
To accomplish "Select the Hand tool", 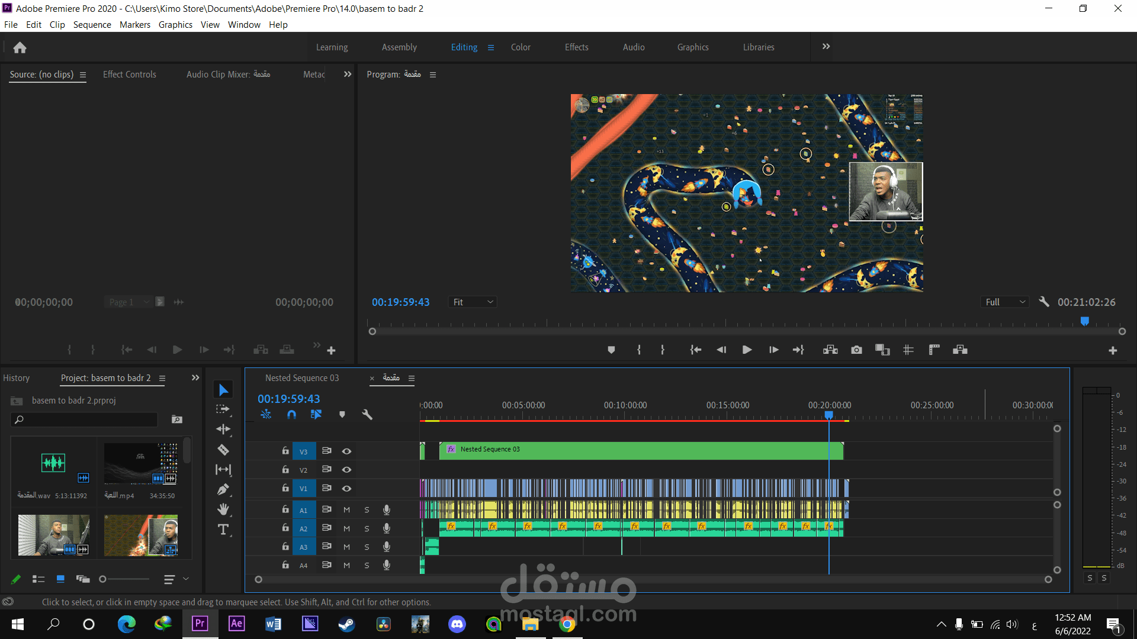I will [223, 509].
